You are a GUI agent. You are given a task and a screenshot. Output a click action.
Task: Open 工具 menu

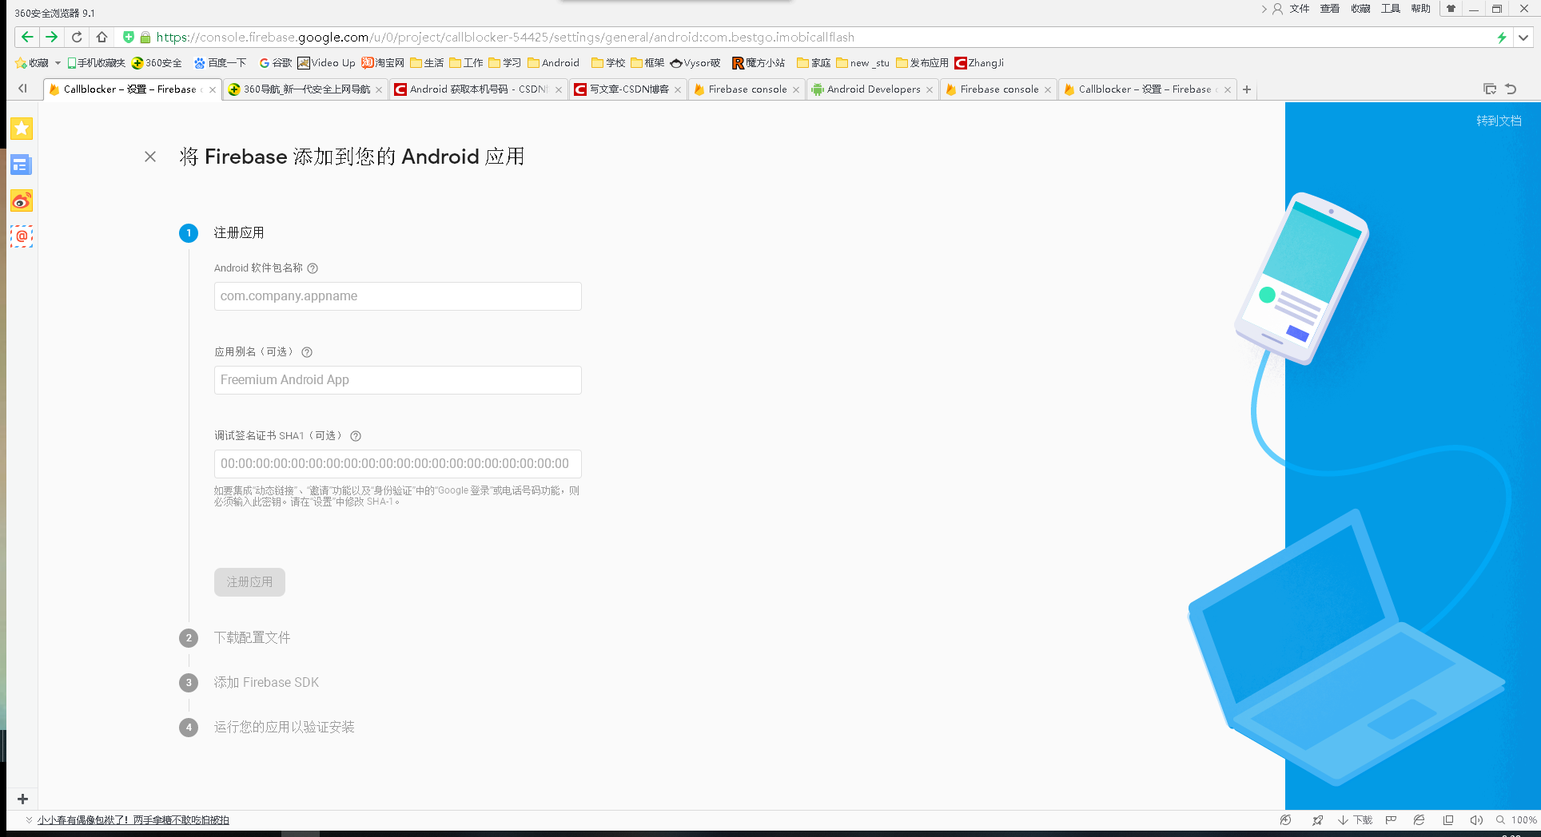[x=1391, y=9]
